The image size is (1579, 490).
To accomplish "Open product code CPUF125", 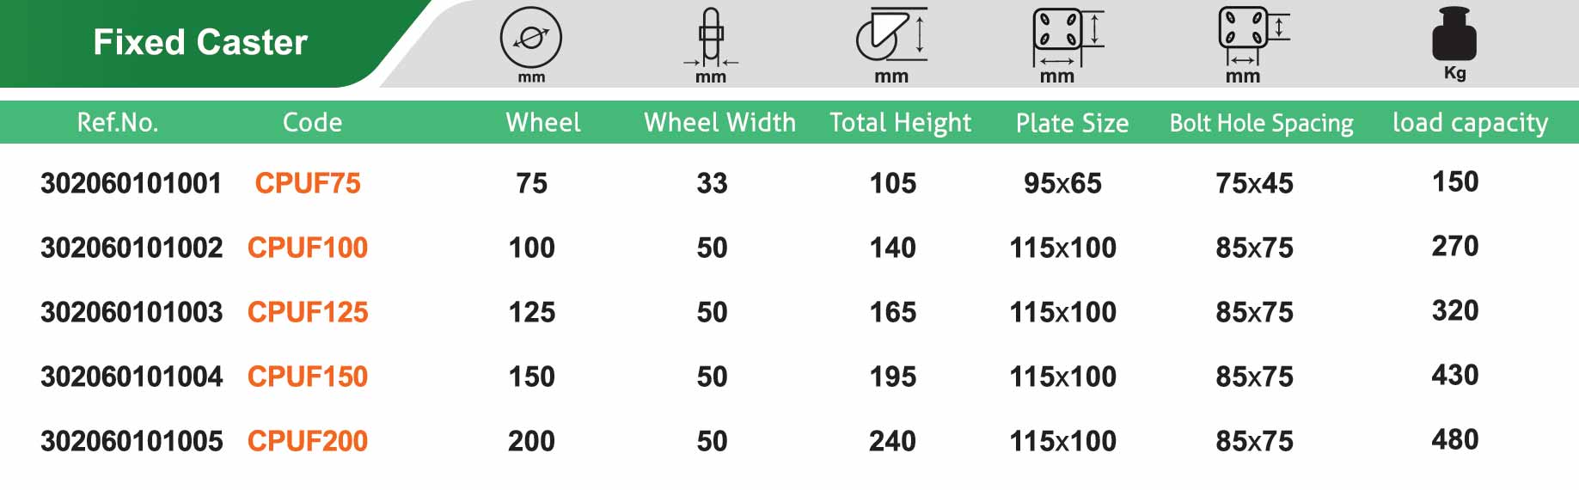I will (308, 312).
